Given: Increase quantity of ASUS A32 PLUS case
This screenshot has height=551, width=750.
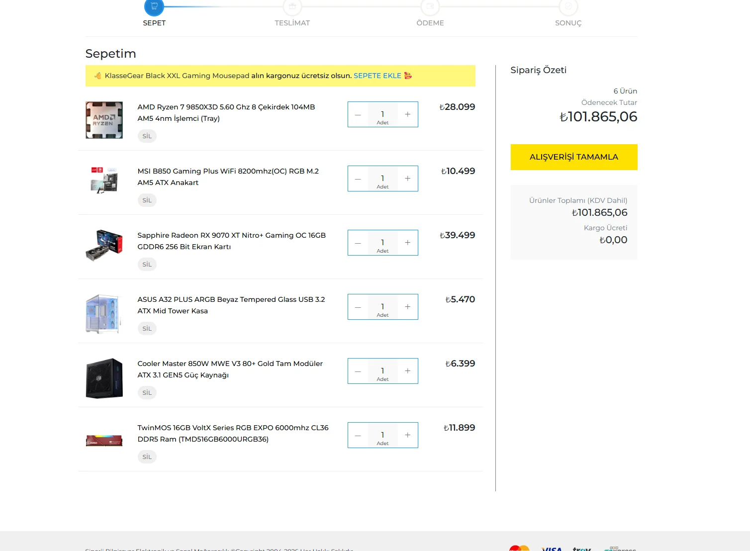Looking at the screenshot, I should point(408,307).
